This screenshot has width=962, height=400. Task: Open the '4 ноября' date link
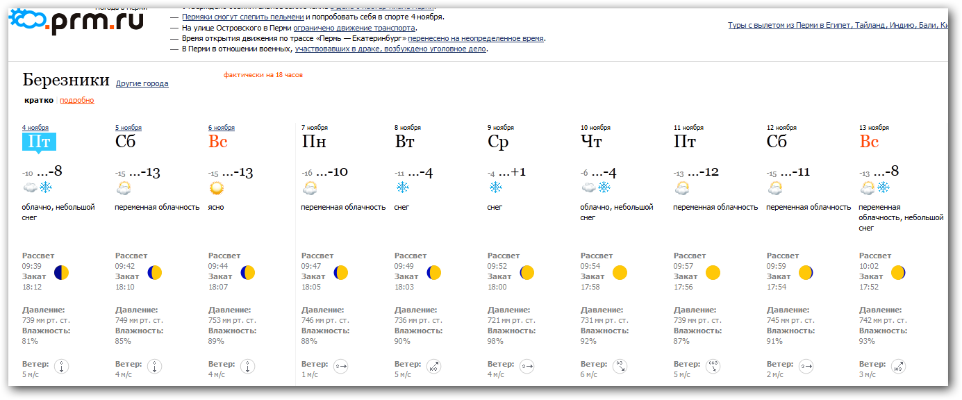click(x=35, y=128)
